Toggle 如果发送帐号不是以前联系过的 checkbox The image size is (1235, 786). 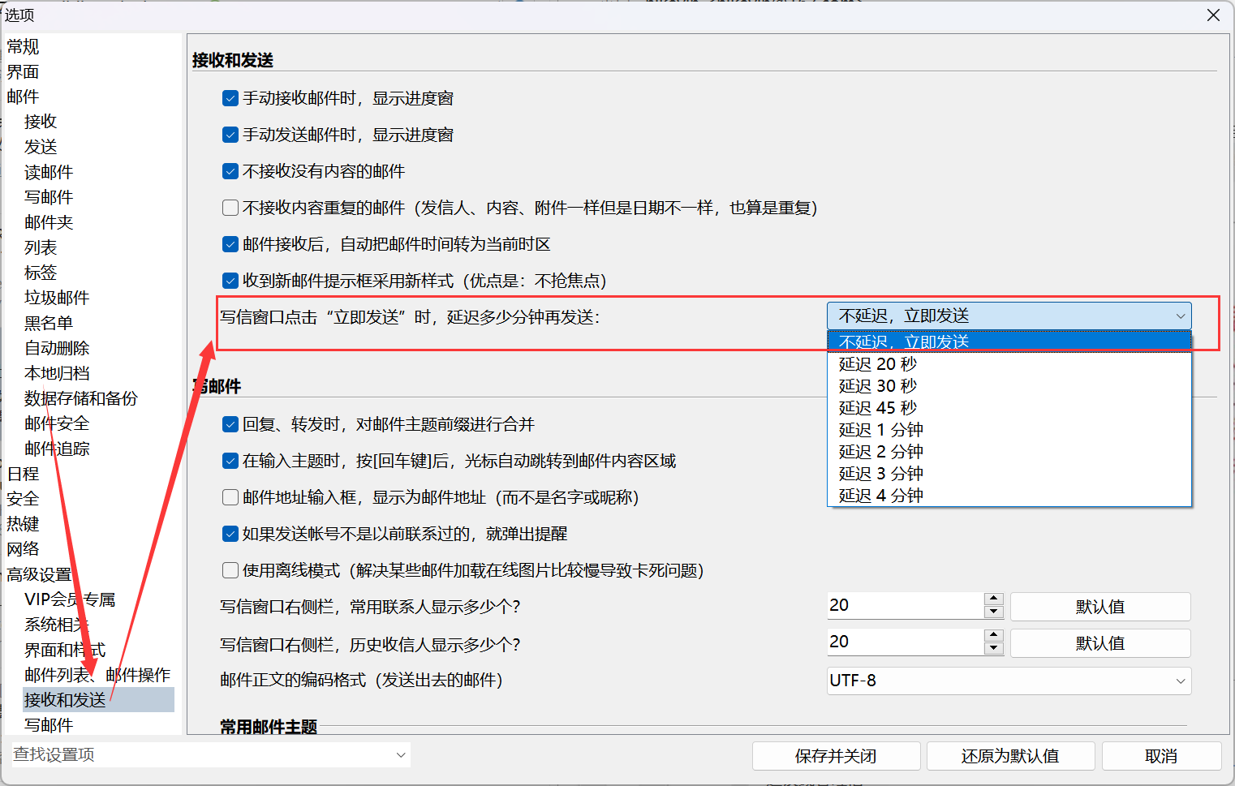point(230,534)
